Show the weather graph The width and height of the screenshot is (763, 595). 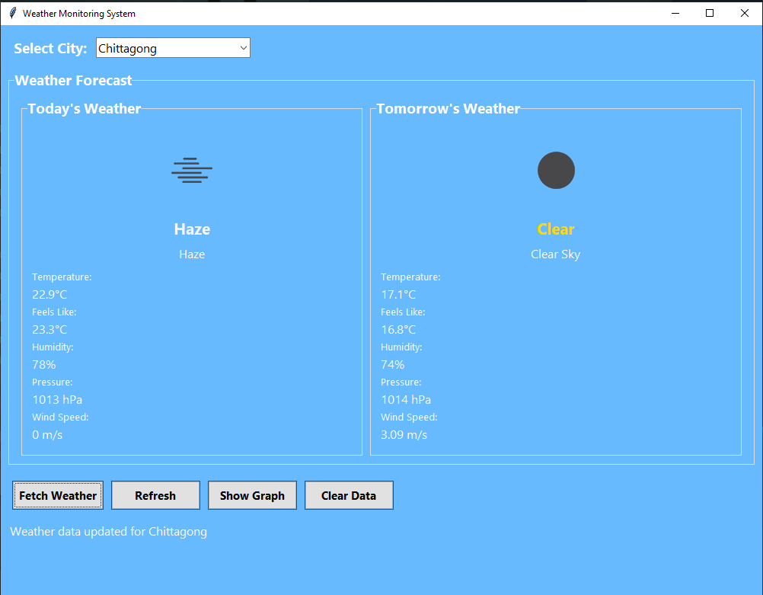252,495
